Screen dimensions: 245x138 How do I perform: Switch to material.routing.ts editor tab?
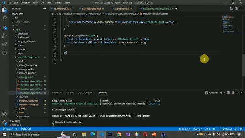coord(91,8)
